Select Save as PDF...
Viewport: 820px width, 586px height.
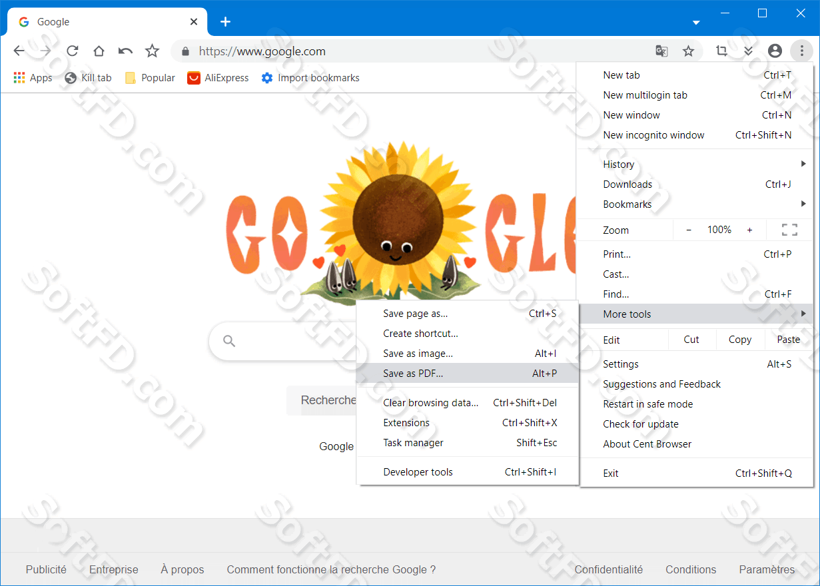click(x=468, y=374)
